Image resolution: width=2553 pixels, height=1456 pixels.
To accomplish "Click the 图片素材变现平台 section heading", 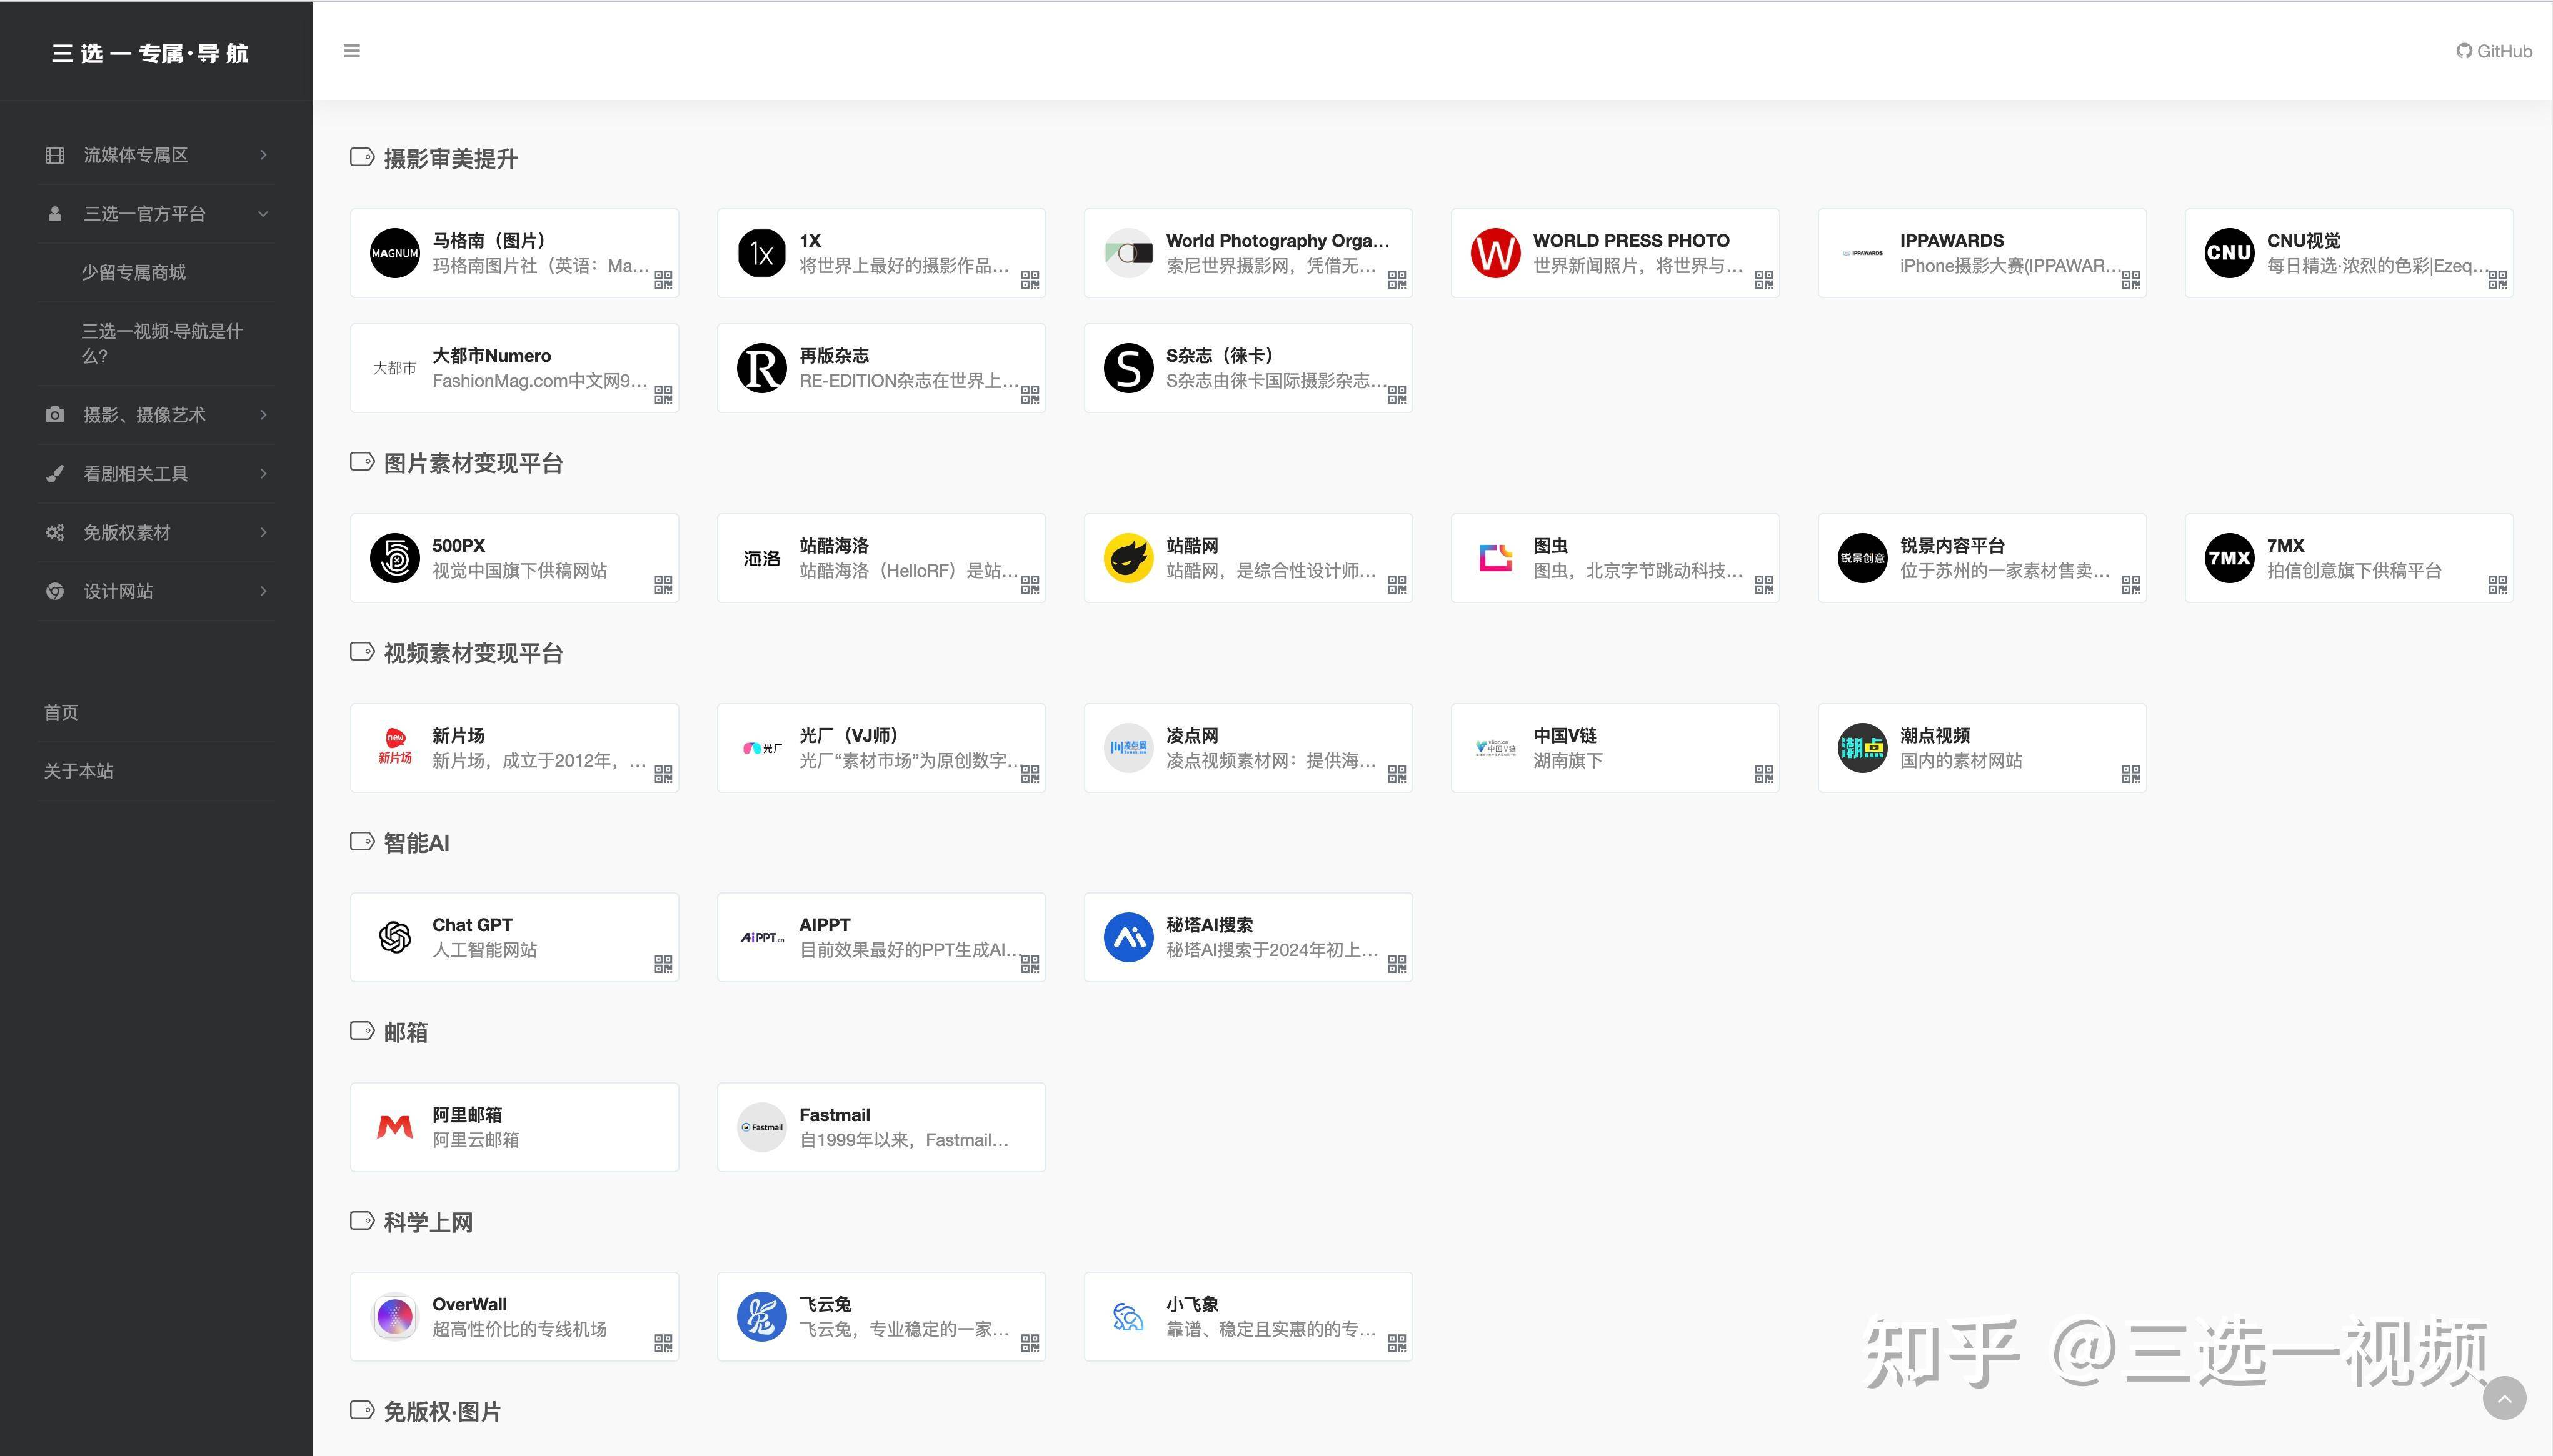I will 473,464.
